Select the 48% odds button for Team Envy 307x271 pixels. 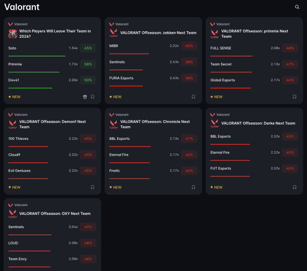coord(88,259)
